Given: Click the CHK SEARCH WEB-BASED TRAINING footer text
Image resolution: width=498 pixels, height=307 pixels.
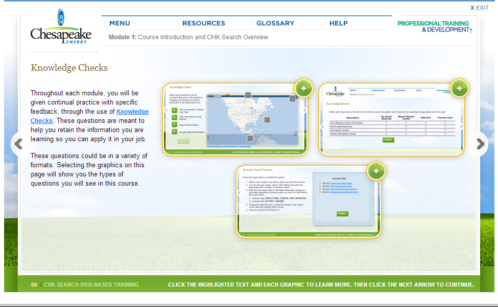Looking at the screenshot, I should [x=91, y=285].
